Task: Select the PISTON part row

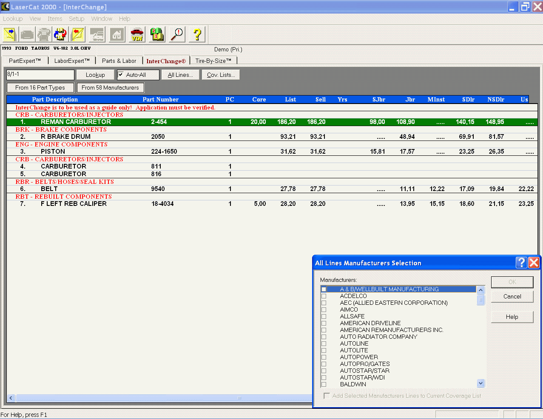Action: click(272, 152)
